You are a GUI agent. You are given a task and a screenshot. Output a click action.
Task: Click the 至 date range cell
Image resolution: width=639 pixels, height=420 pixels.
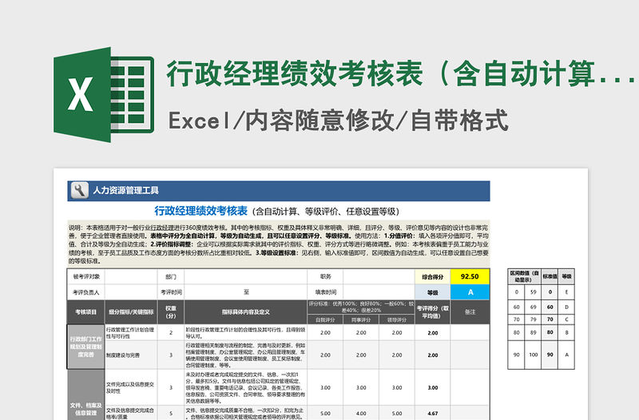tap(246, 292)
